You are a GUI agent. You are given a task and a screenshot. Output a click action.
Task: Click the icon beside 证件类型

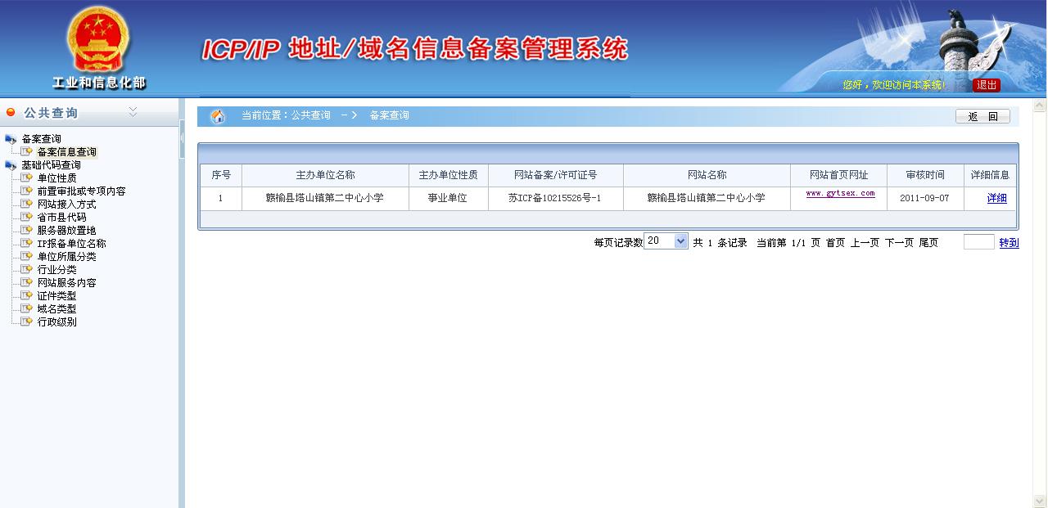[x=27, y=295]
